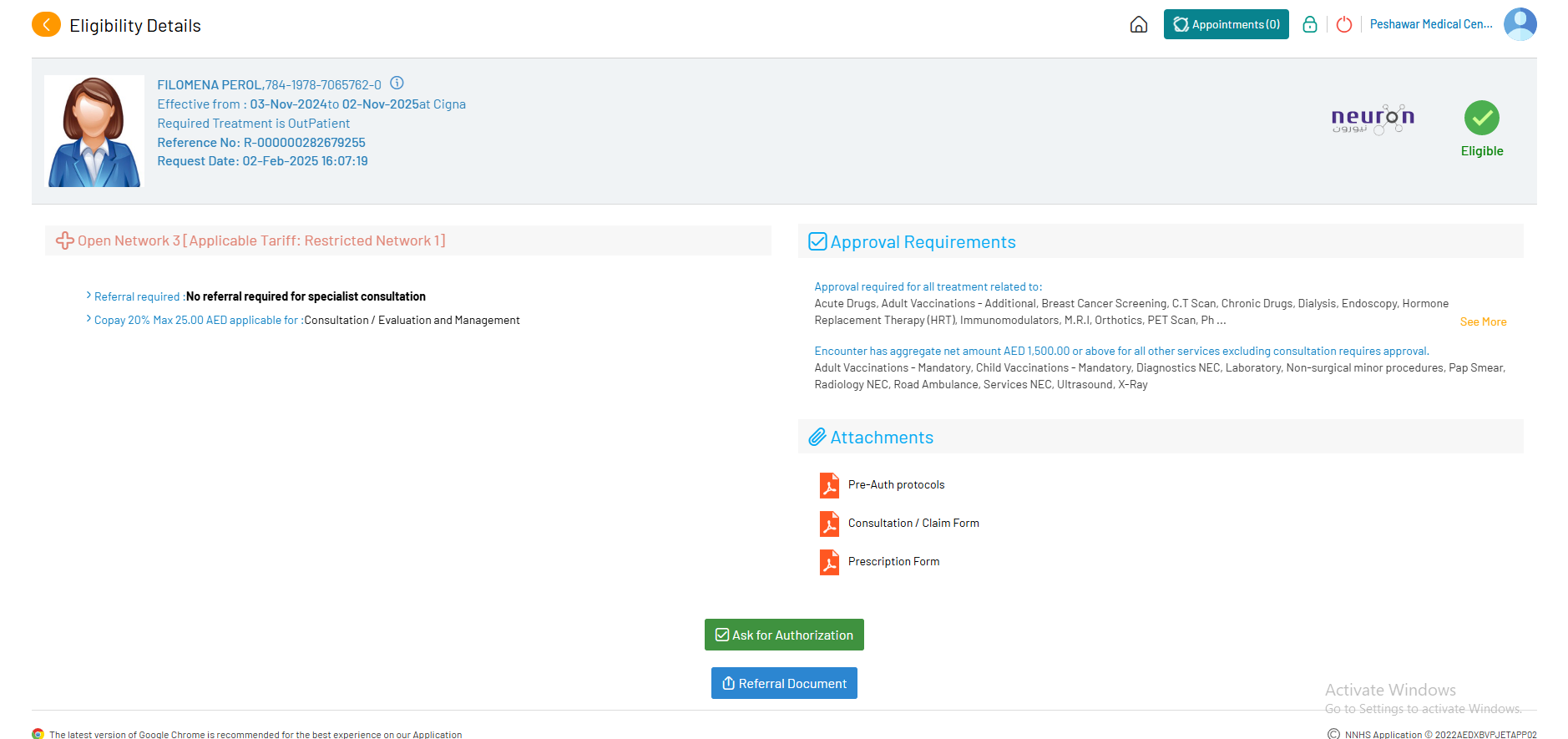The height and width of the screenshot is (739, 1568).
Task: Open the Prescription Form PDF icon
Action: (x=829, y=562)
